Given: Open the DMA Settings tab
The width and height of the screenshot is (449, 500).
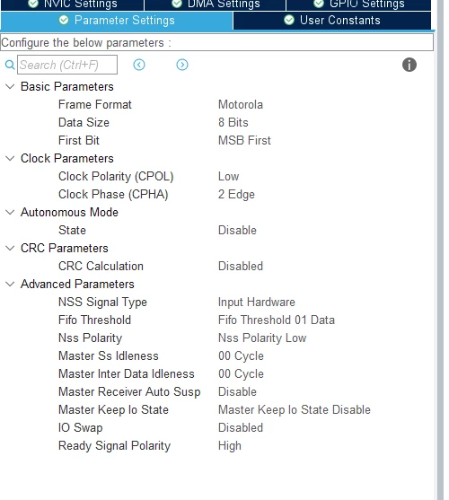Looking at the screenshot, I should point(215,4).
